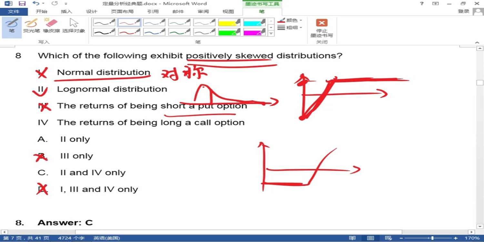Click the Save icon in quick access toolbar
484x242 pixels.
tap(22, 4)
